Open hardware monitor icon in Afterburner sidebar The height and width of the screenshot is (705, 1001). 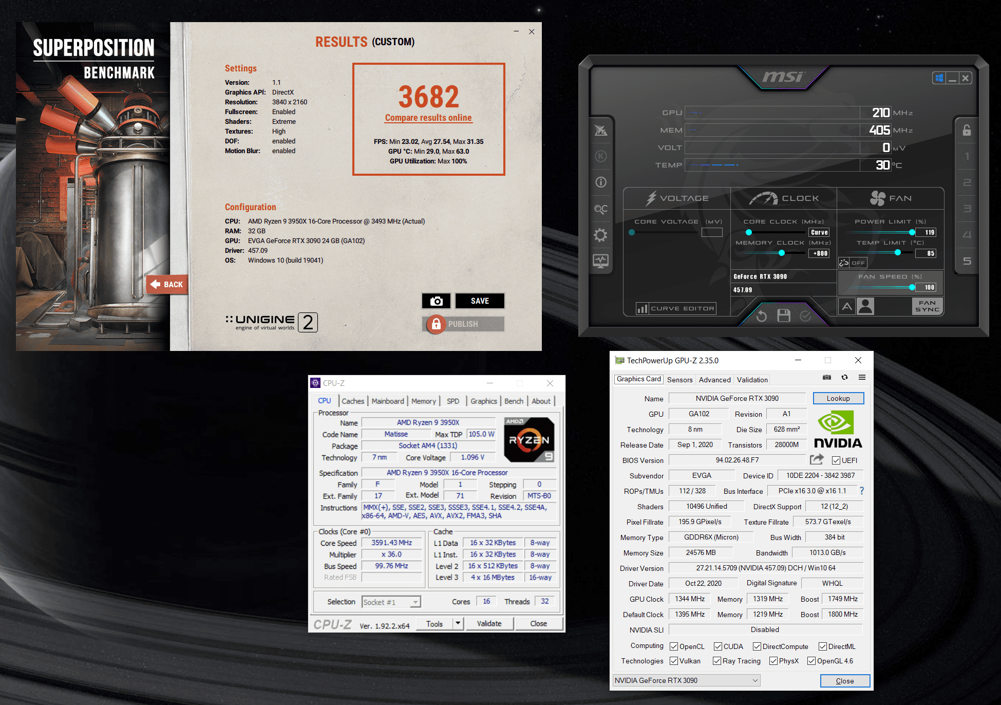(600, 261)
